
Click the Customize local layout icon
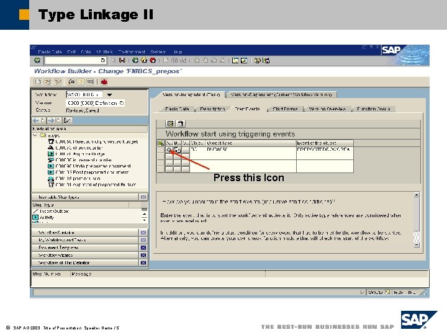266,60
